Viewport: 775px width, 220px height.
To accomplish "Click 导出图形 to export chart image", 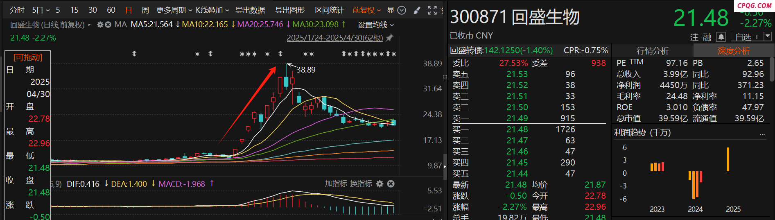I will point(290,10).
